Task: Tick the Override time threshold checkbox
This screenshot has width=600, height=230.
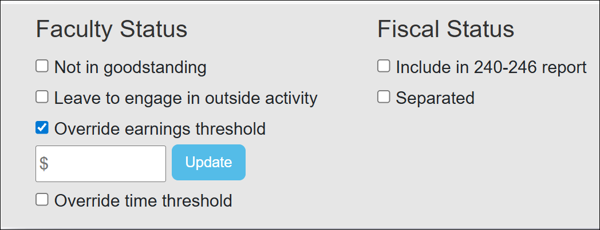Action: [42, 200]
